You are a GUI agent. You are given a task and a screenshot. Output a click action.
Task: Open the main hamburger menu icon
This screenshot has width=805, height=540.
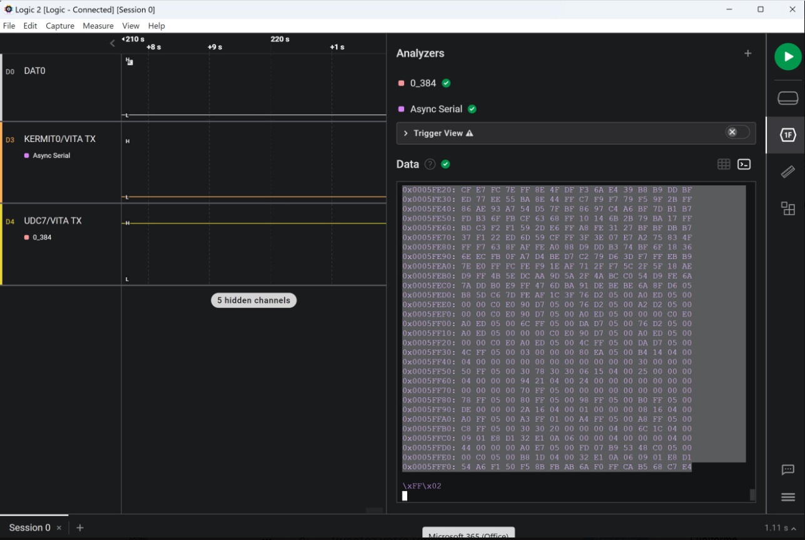tap(787, 497)
